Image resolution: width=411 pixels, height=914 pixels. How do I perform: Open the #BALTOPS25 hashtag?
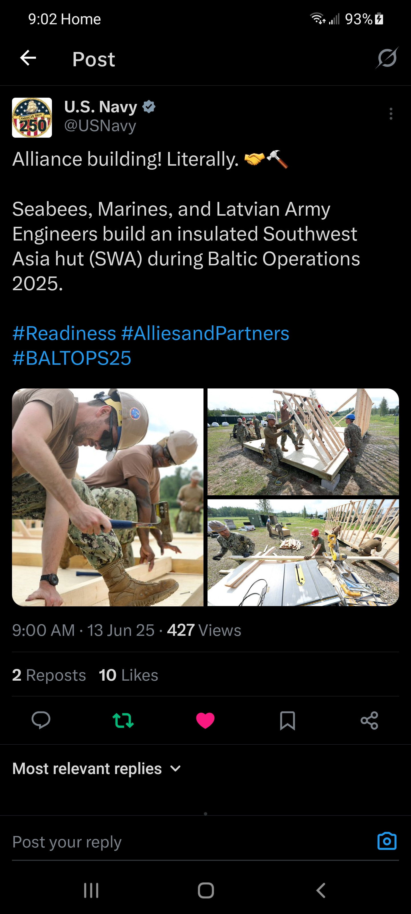pyautogui.click(x=72, y=358)
